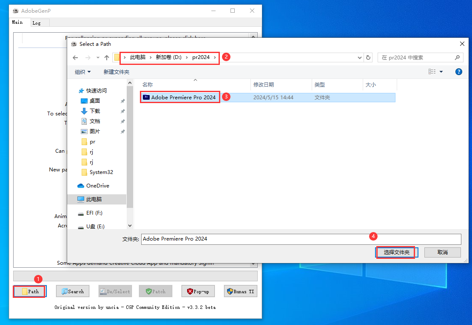Open the 组织 dropdown menu
The width and height of the screenshot is (472, 325).
tap(82, 72)
